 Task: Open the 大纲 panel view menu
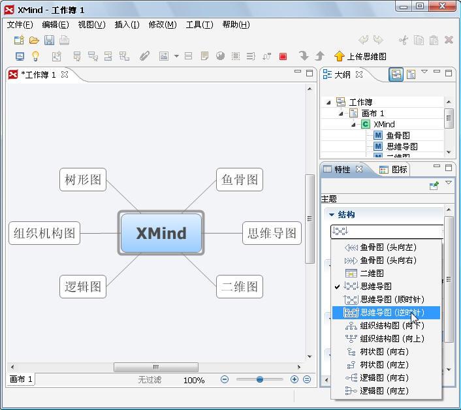tap(424, 71)
